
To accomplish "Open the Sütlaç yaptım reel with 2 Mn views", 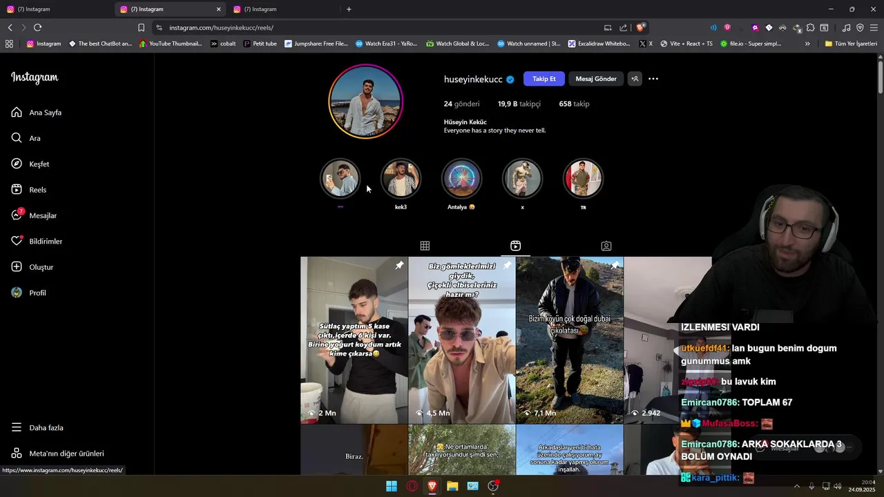I will pyautogui.click(x=354, y=340).
